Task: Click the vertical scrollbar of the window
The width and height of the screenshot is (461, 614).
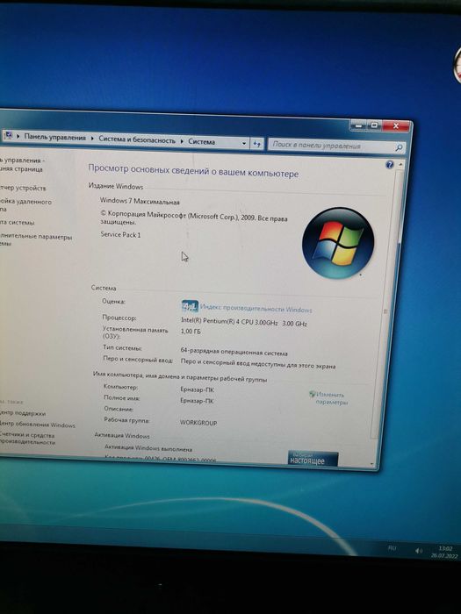Action: tap(385, 312)
